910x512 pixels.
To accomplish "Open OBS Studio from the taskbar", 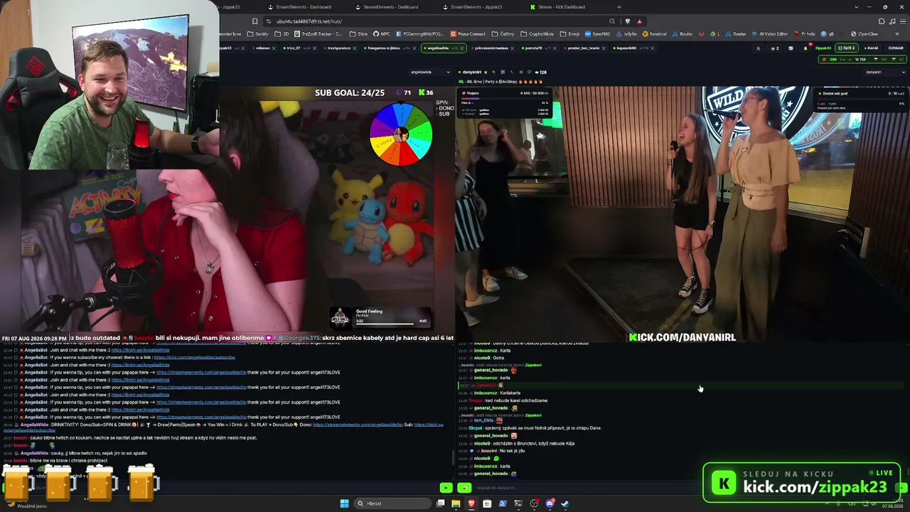I will click(x=534, y=503).
